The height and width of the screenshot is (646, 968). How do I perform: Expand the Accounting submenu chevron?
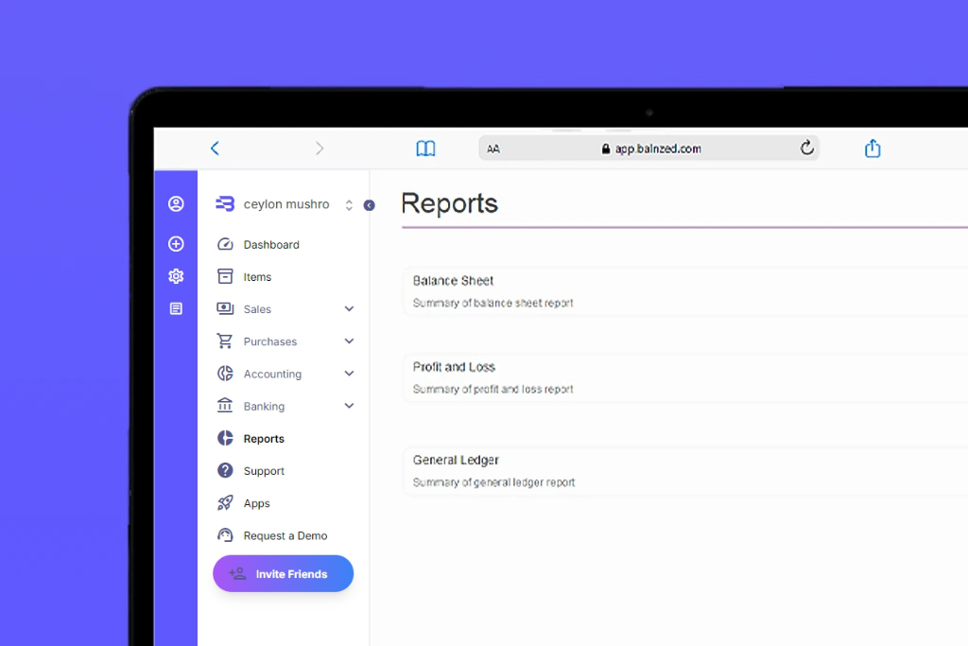coord(349,374)
